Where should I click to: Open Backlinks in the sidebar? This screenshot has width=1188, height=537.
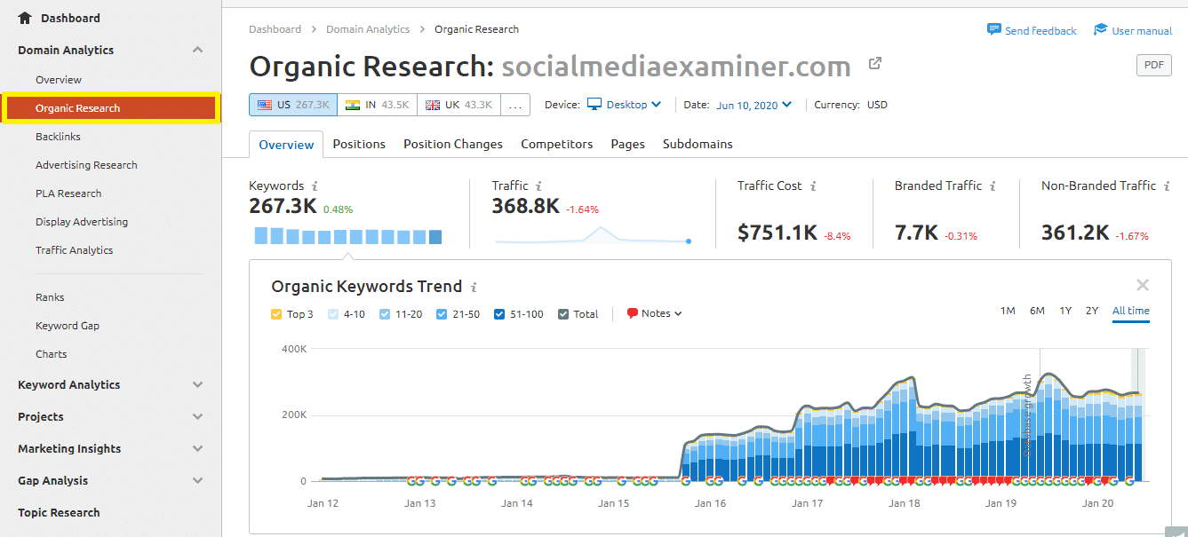pyautogui.click(x=58, y=137)
